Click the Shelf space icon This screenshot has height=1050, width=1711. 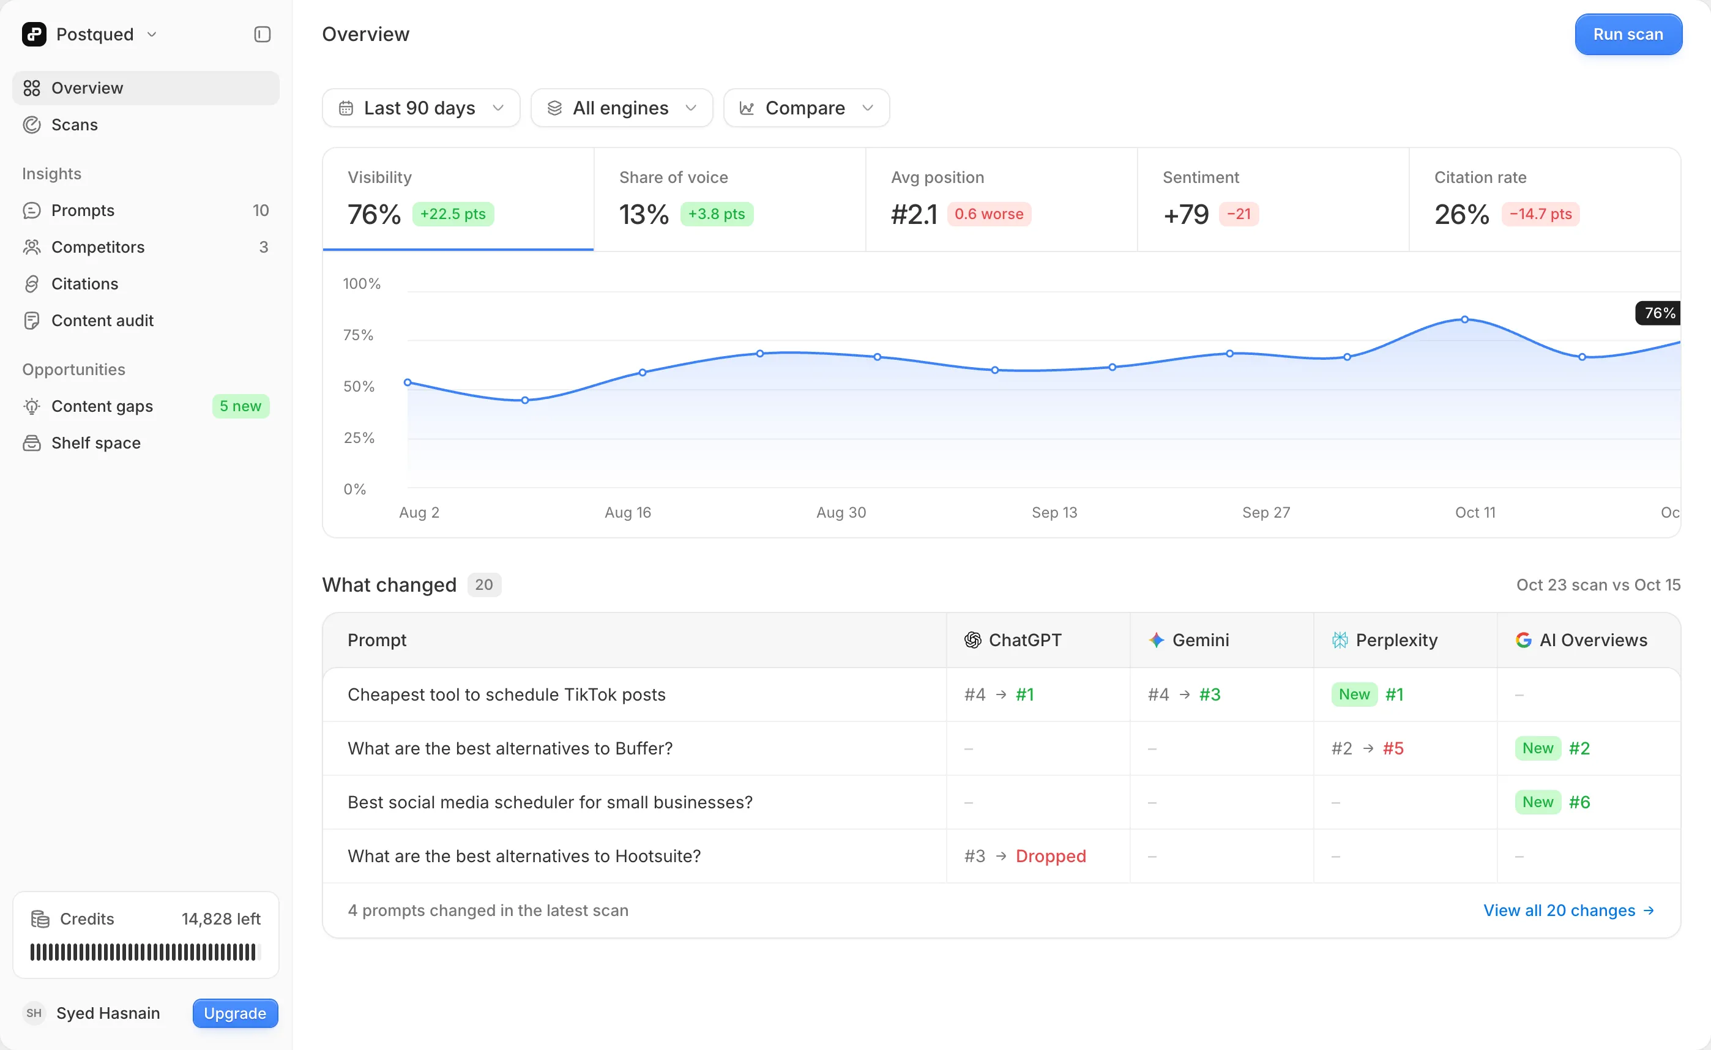(32, 443)
